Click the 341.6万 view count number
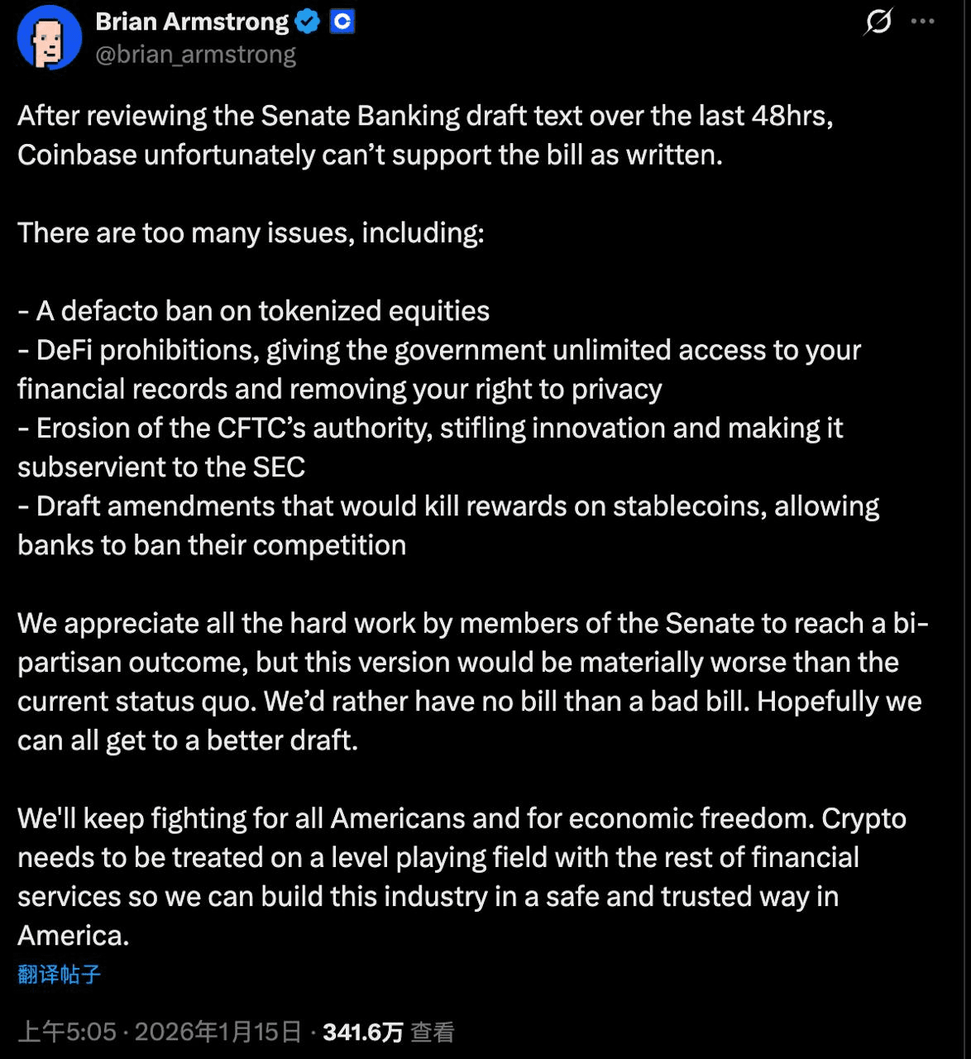This screenshot has width=971, height=1059. [362, 1032]
